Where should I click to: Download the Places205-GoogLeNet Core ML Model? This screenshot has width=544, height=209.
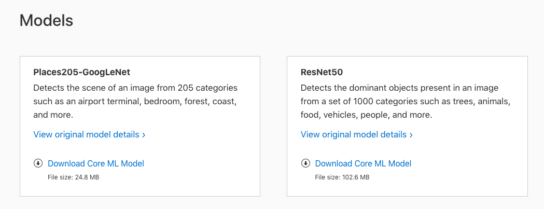click(95, 163)
